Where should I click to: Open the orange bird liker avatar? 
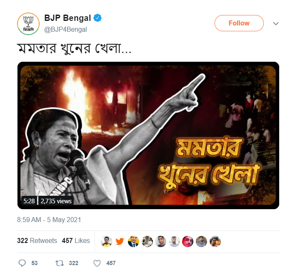(x=120, y=241)
